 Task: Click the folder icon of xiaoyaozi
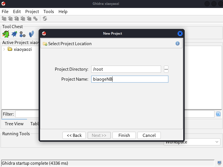pyautogui.click(x=10, y=49)
